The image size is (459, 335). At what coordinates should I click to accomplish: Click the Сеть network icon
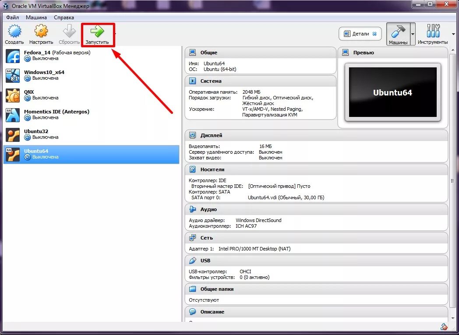(x=192, y=238)
